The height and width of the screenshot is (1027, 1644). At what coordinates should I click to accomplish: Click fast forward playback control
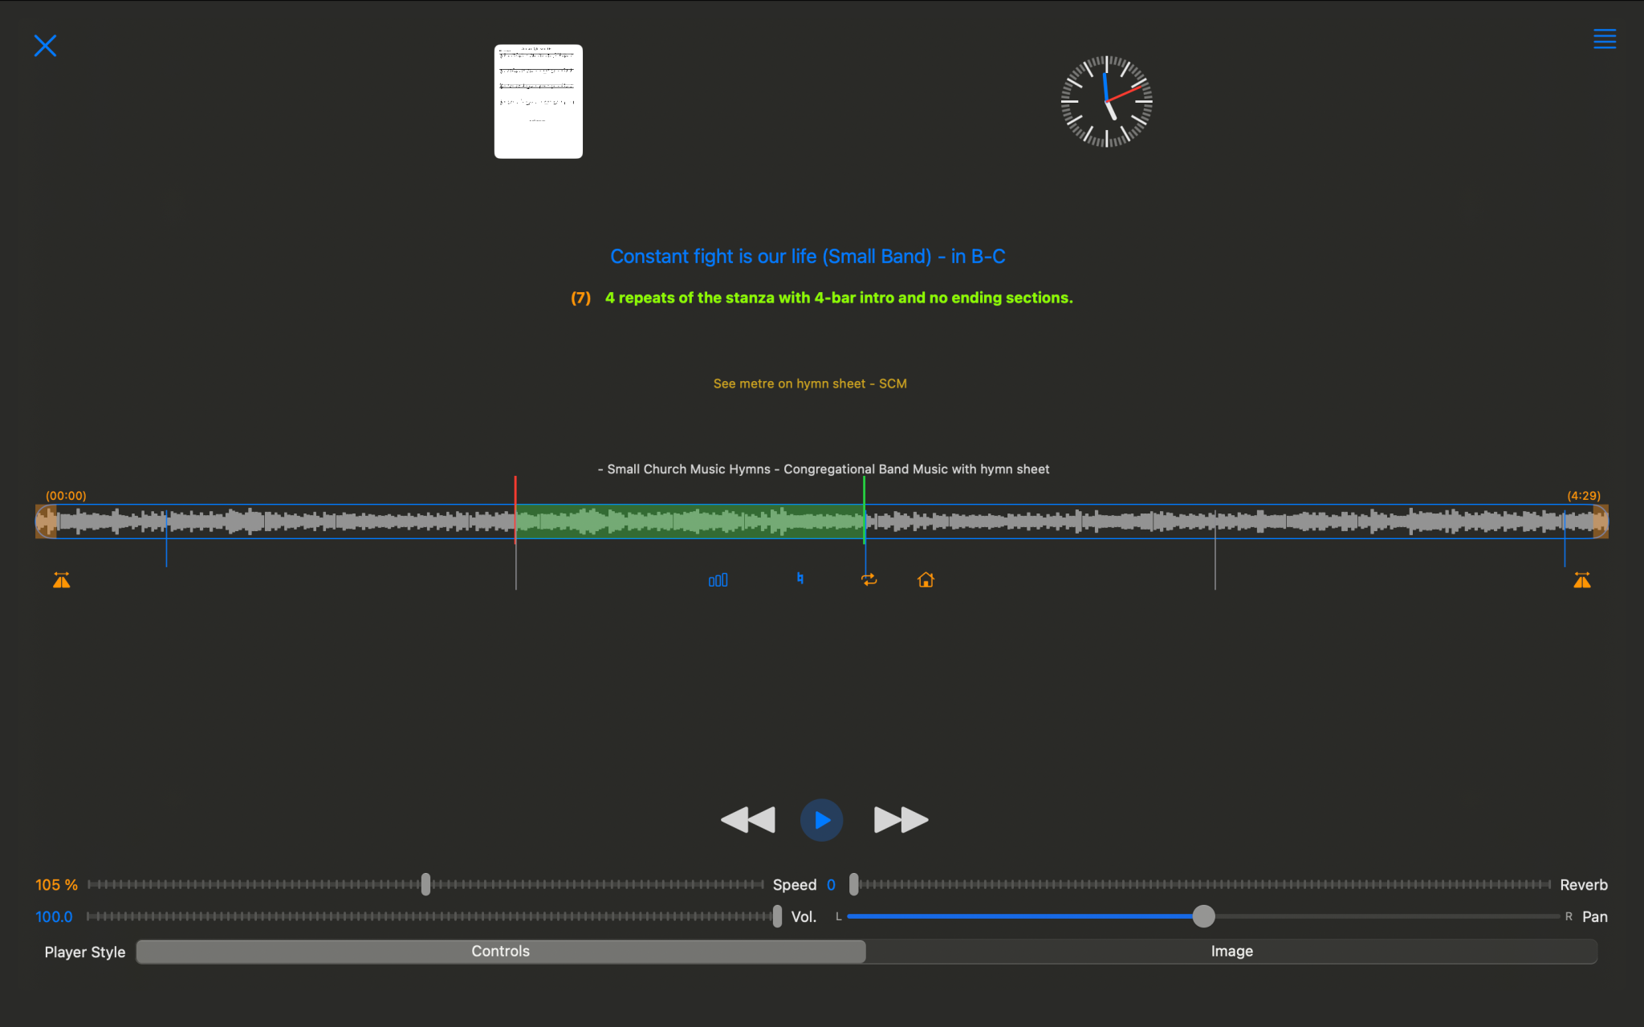[x=899, y=820]
